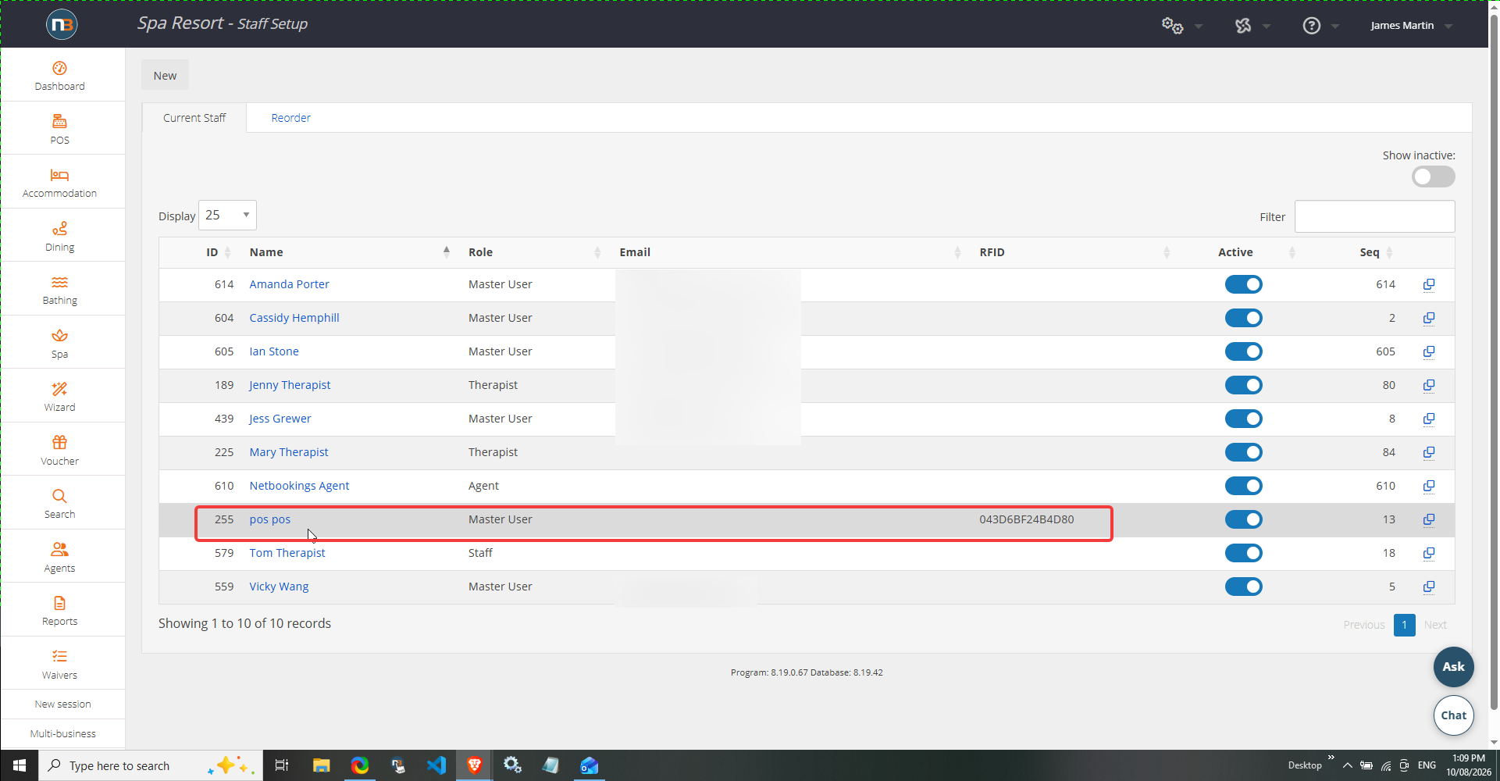Toggle Active switch for Vicky Wang
Image resolution: width=1500 pixels, height=781 pixels.
[1244, 587]
